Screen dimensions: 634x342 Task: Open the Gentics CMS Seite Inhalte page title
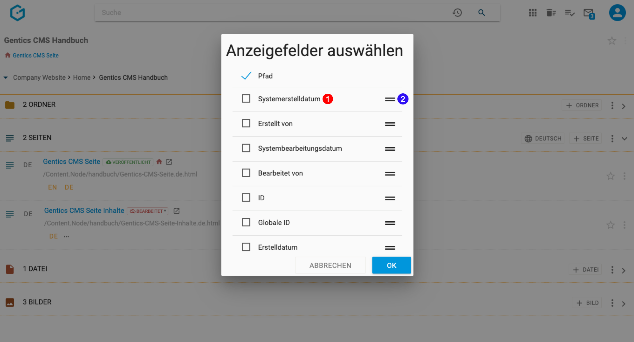tap(84, 211)
